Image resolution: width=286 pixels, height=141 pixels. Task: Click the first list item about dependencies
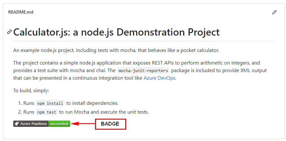click(x=68, y=103)
